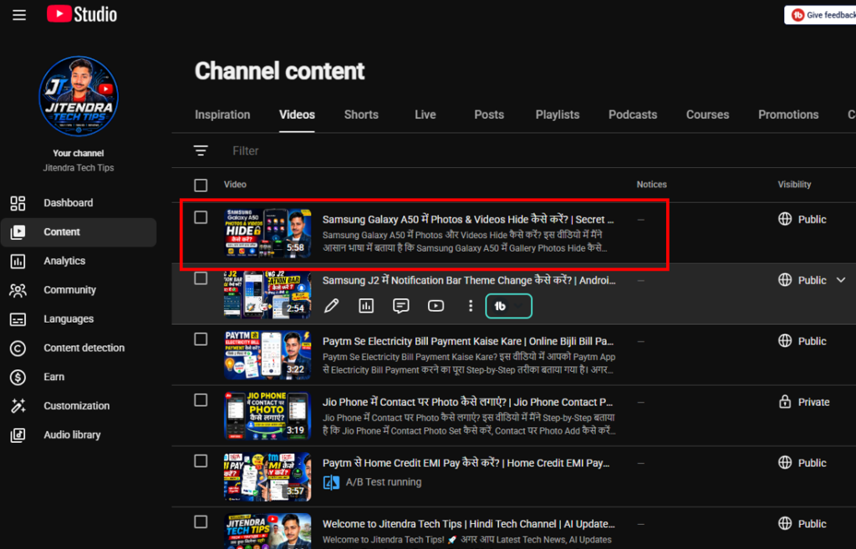856x549 pixels.
Task: Click globe icon for Paytm Electricity Bill video
Action: 785,341
